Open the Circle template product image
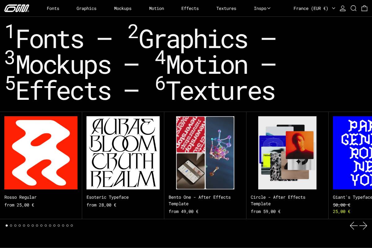 pyautogui.click(x=287, y=153)
